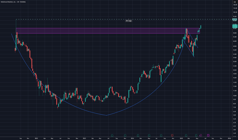Screen dimensions: 238x140
Task: Open the August 2023 earnings marker
Action: [x=112, y=135]
